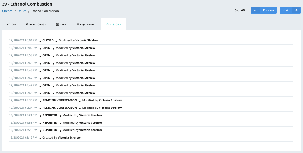Click the eye icon on Root Cause tab

pyautogui.click(x=27, y=24)
